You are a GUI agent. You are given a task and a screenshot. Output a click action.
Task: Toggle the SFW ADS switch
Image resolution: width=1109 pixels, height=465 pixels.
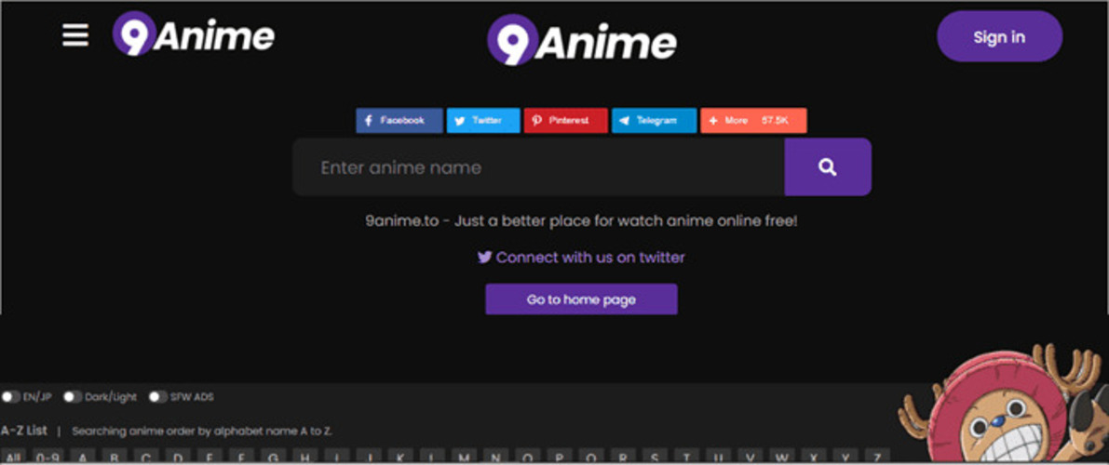point(158,397)
